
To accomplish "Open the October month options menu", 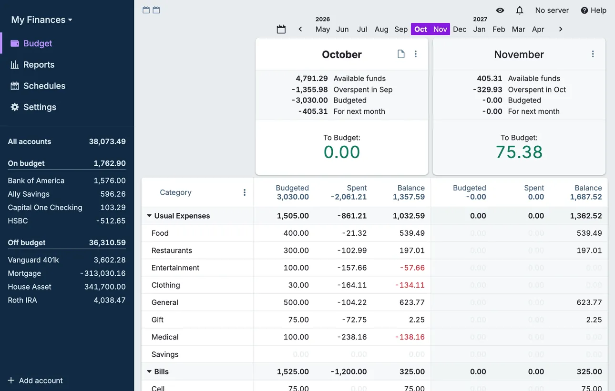I will coord(416,54).
